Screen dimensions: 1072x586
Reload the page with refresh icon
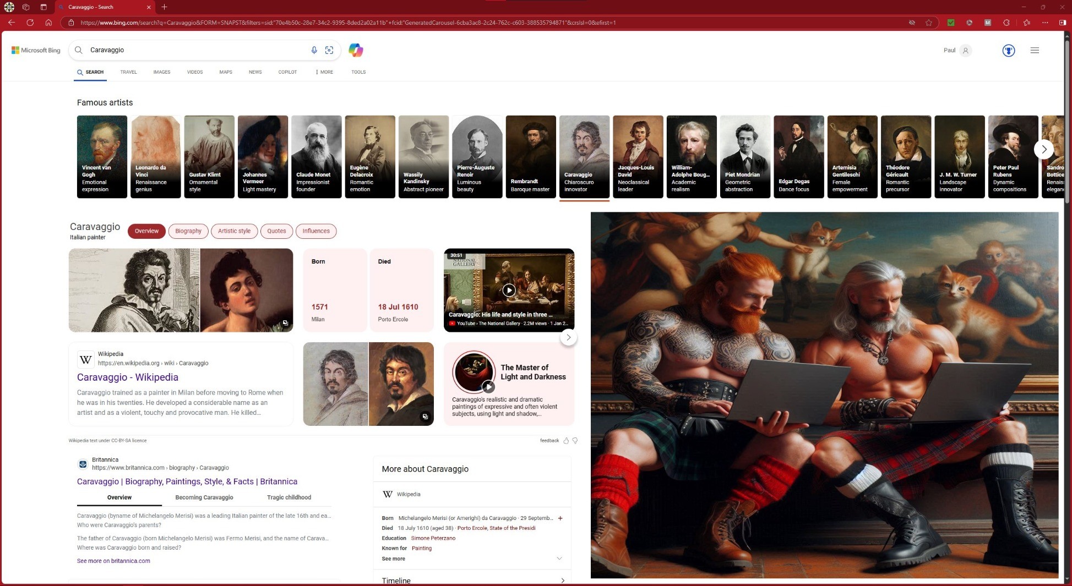[30, 23]
